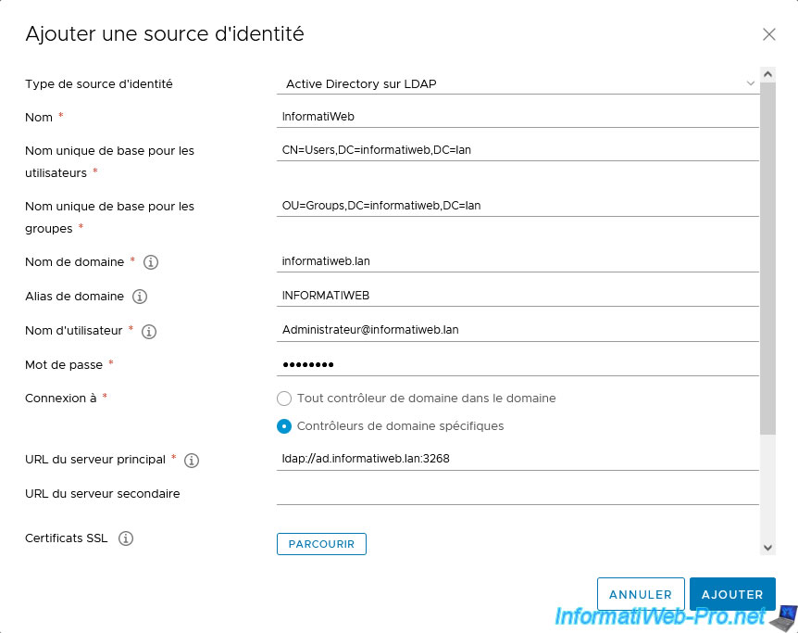Click the PARCOURIR button
Screen dimensions: 798x633
pyautogui.click(x=321, y=544)
